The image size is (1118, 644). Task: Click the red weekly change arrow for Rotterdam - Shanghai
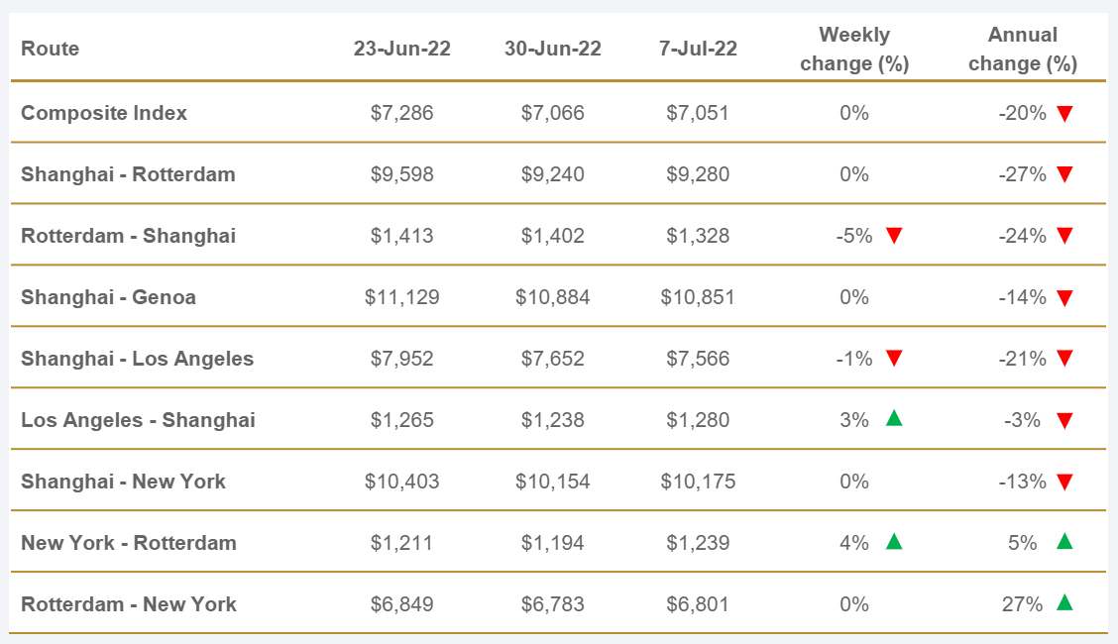(x=894, y=236)
